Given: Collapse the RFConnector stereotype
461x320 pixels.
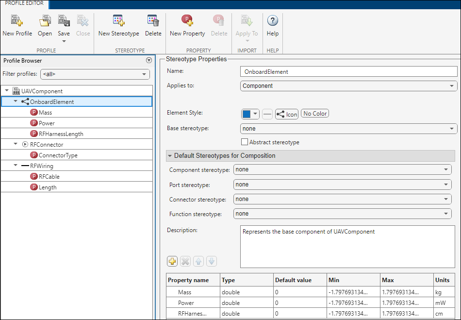Looking at the screenshot, I should [16, 144].
